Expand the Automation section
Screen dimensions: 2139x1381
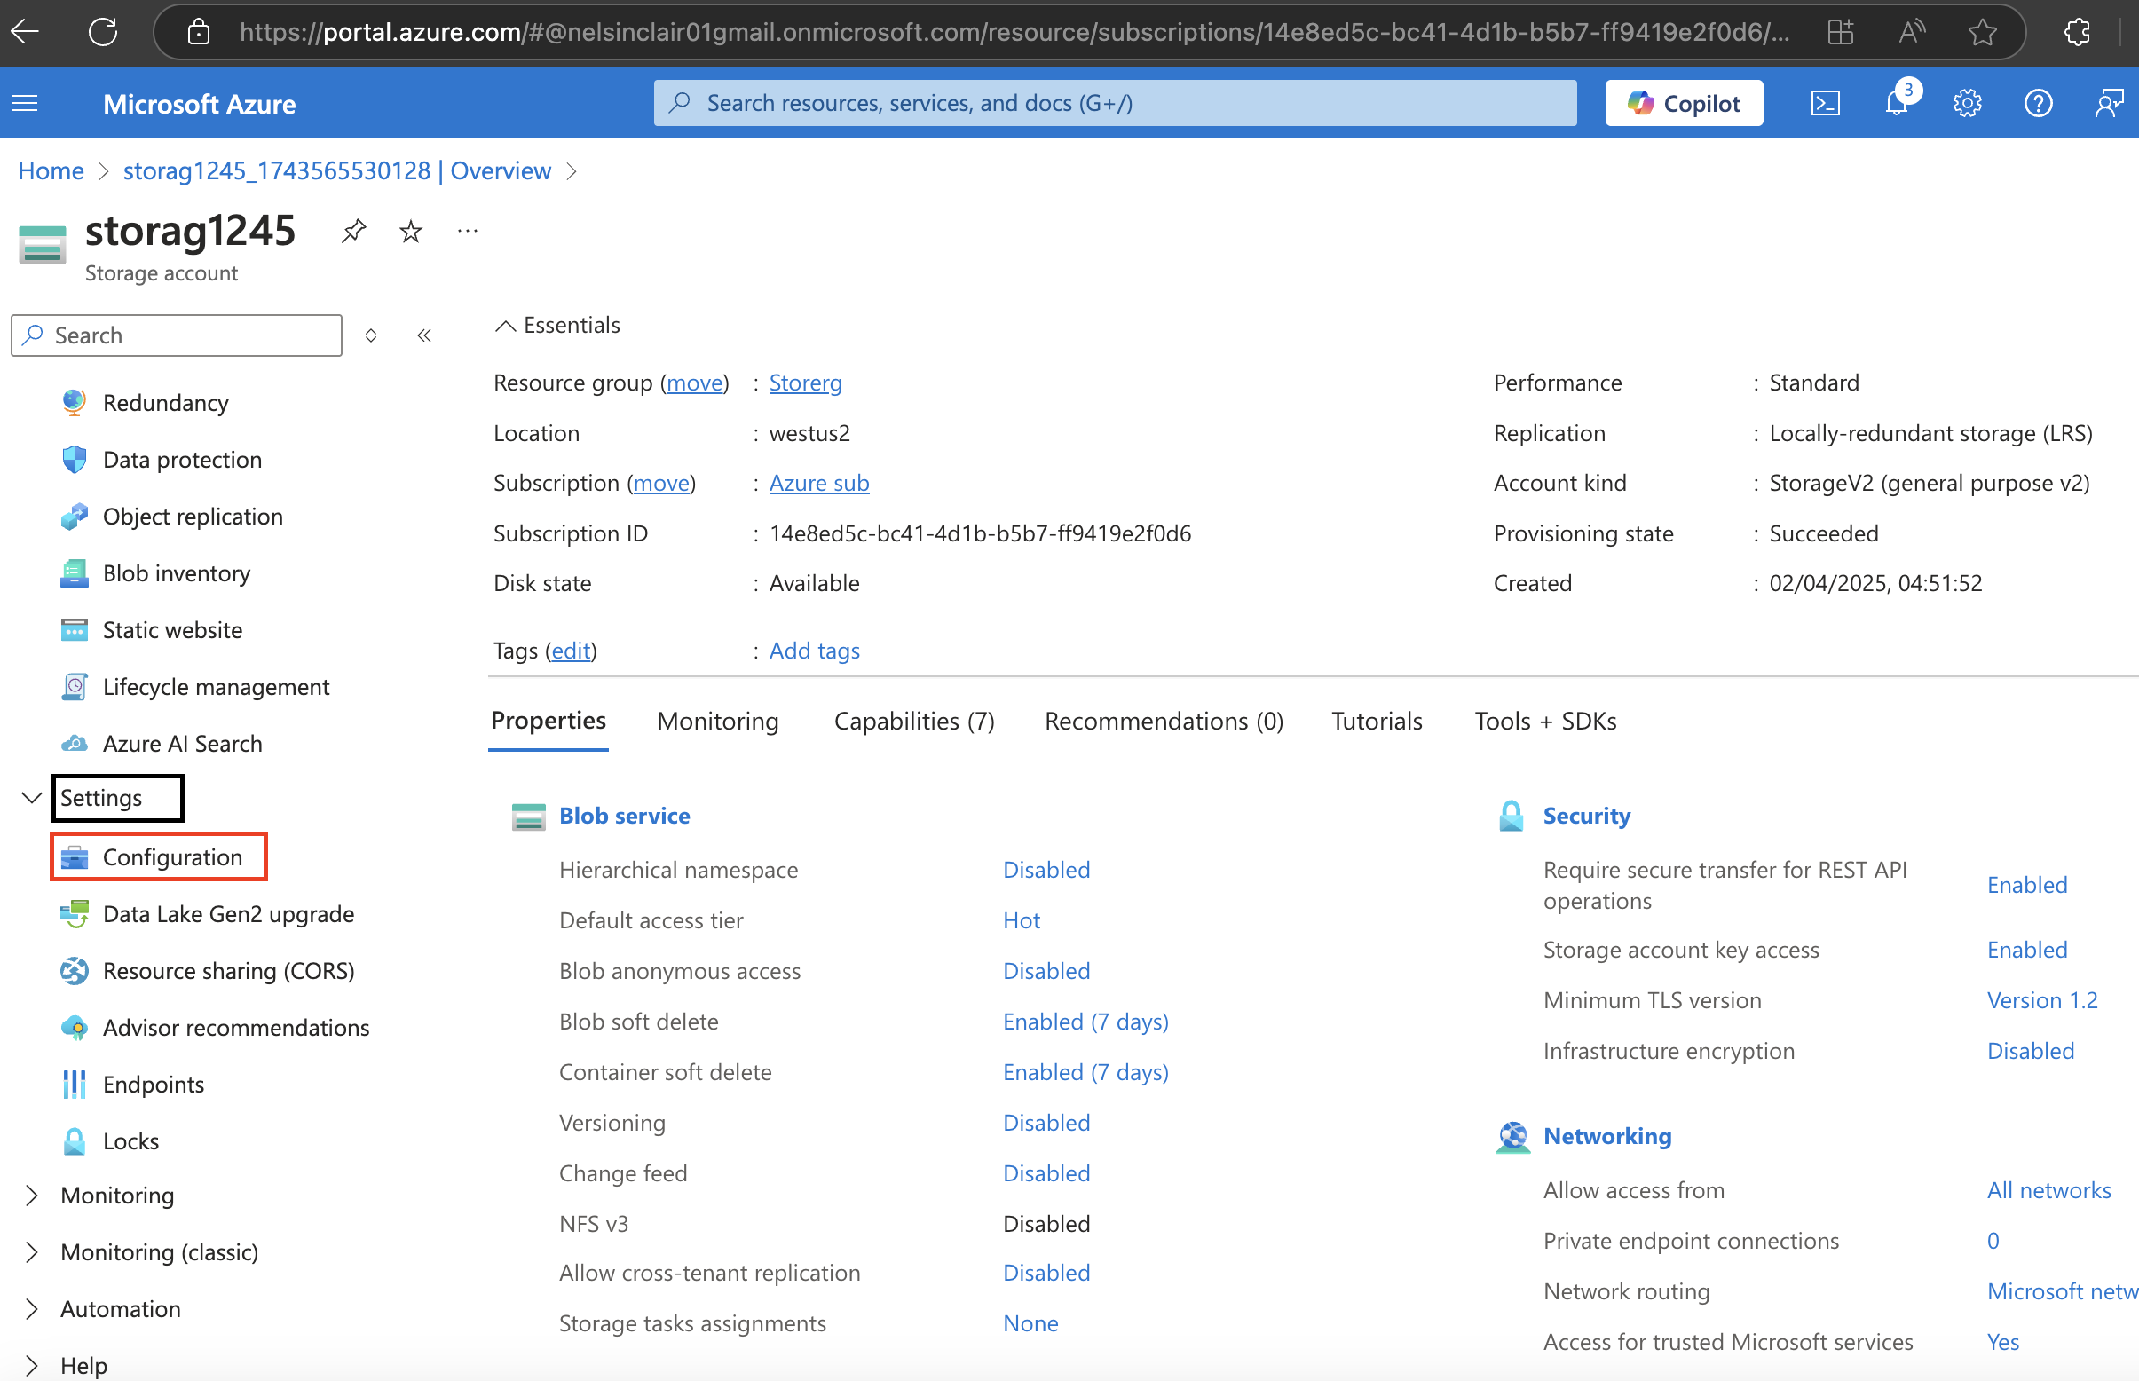point(32,1308)
